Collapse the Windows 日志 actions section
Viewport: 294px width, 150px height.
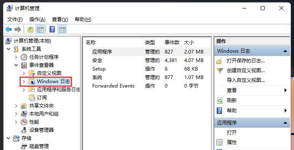click(285, 51)
